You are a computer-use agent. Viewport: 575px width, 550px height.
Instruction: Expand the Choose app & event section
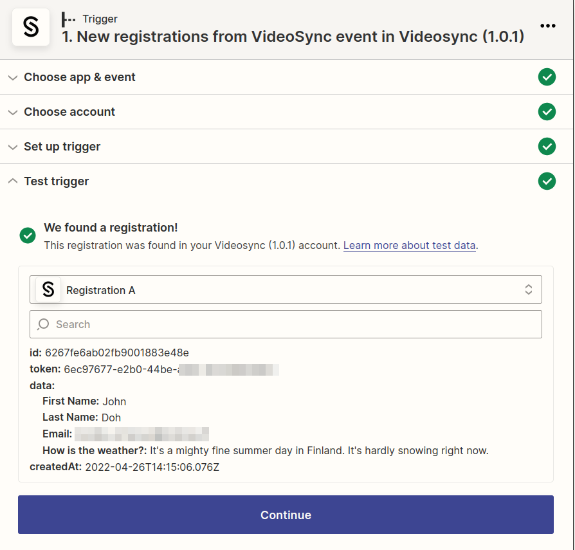click(80, 77)
